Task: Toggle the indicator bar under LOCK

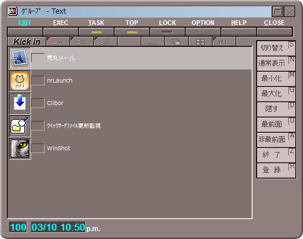Action: click(x=167, y=32)
